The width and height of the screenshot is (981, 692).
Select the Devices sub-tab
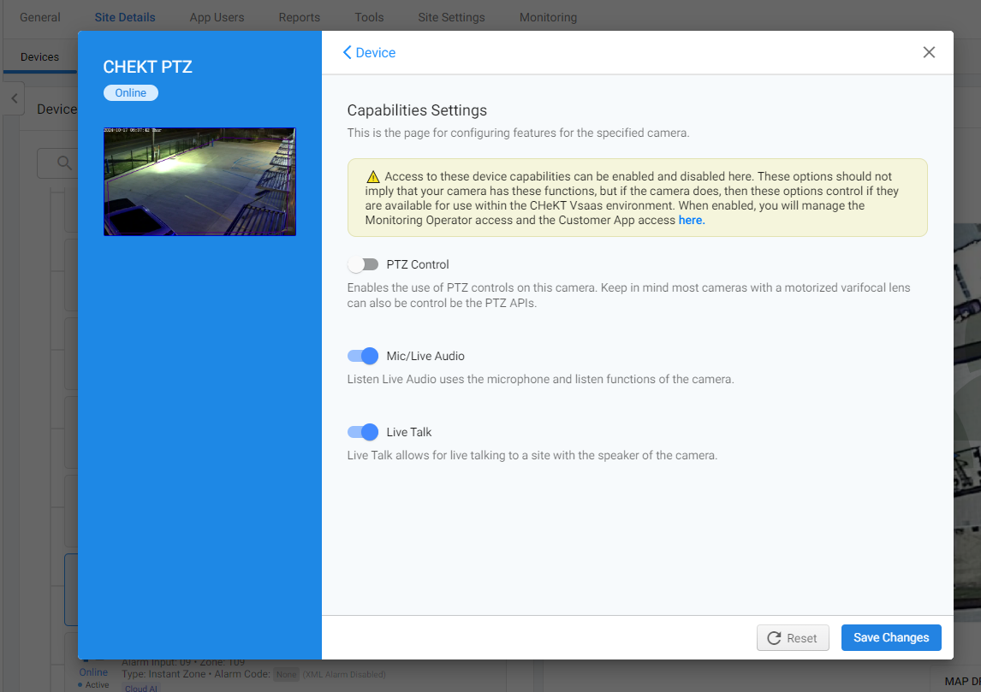pyautogui.click(x=40, y=57)
